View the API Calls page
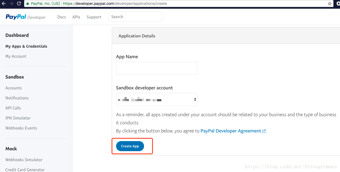 click(x=13, y=108)
